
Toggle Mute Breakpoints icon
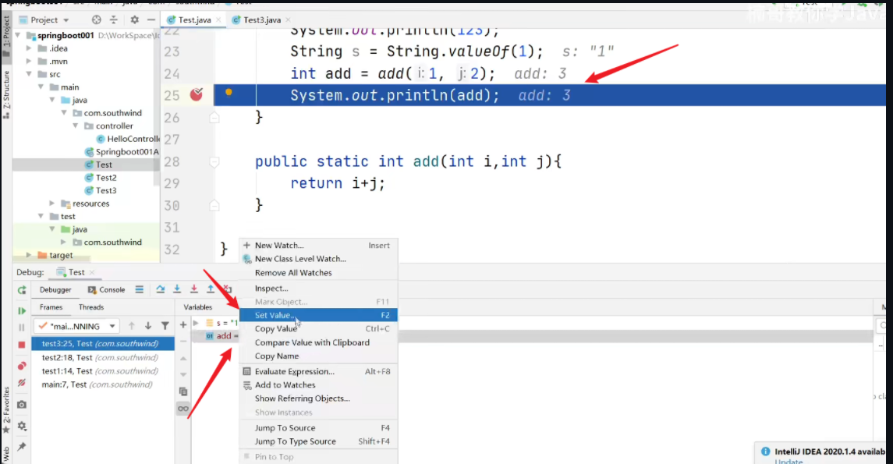click(x=22, y=383)
